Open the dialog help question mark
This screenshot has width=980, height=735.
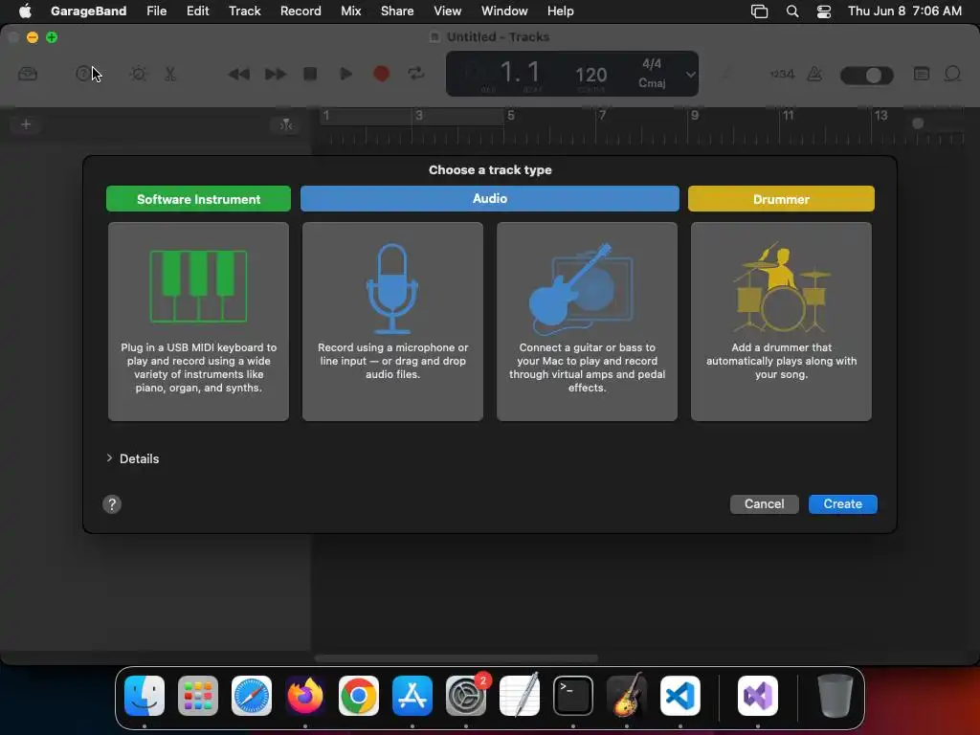pyautogui.click(x=112, y=504)
